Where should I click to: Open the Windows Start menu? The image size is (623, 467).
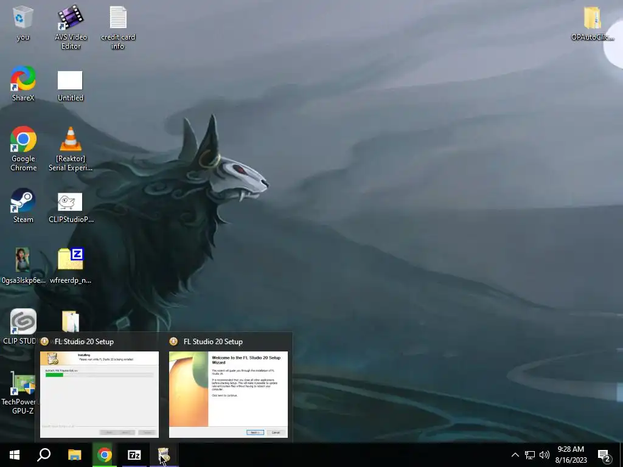click(15, 455)
